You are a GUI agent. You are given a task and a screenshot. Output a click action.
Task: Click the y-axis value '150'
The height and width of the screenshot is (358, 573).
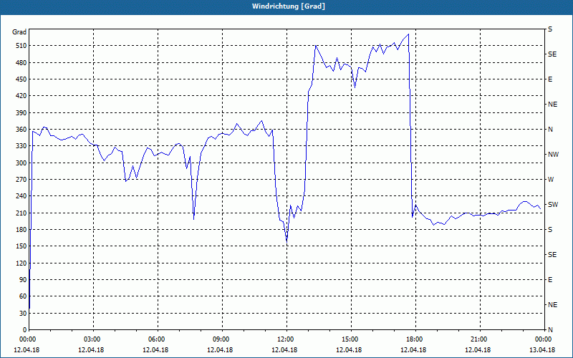pyautogui.click(x=21, y=246)
